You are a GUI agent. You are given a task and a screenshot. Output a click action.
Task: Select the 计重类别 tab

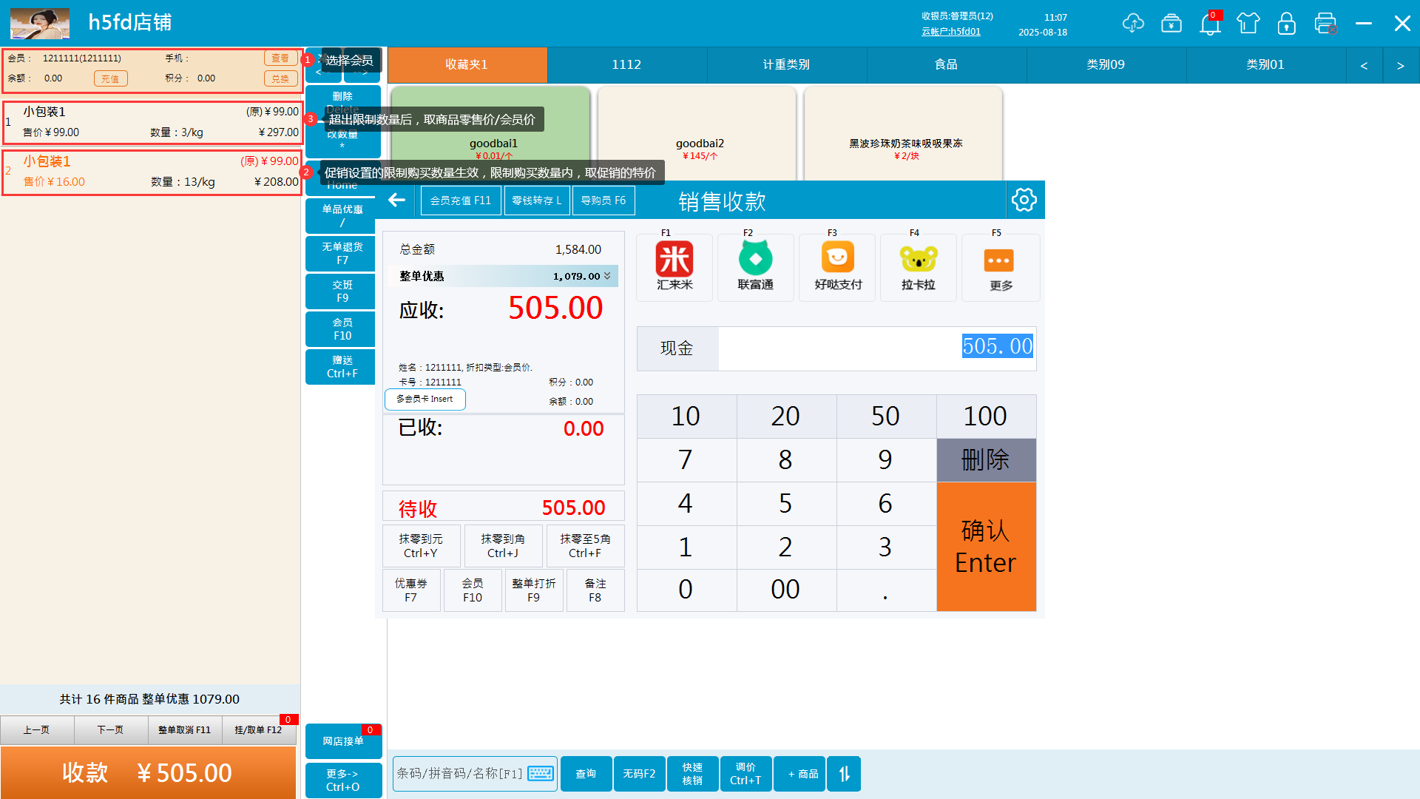click(786, 65)
